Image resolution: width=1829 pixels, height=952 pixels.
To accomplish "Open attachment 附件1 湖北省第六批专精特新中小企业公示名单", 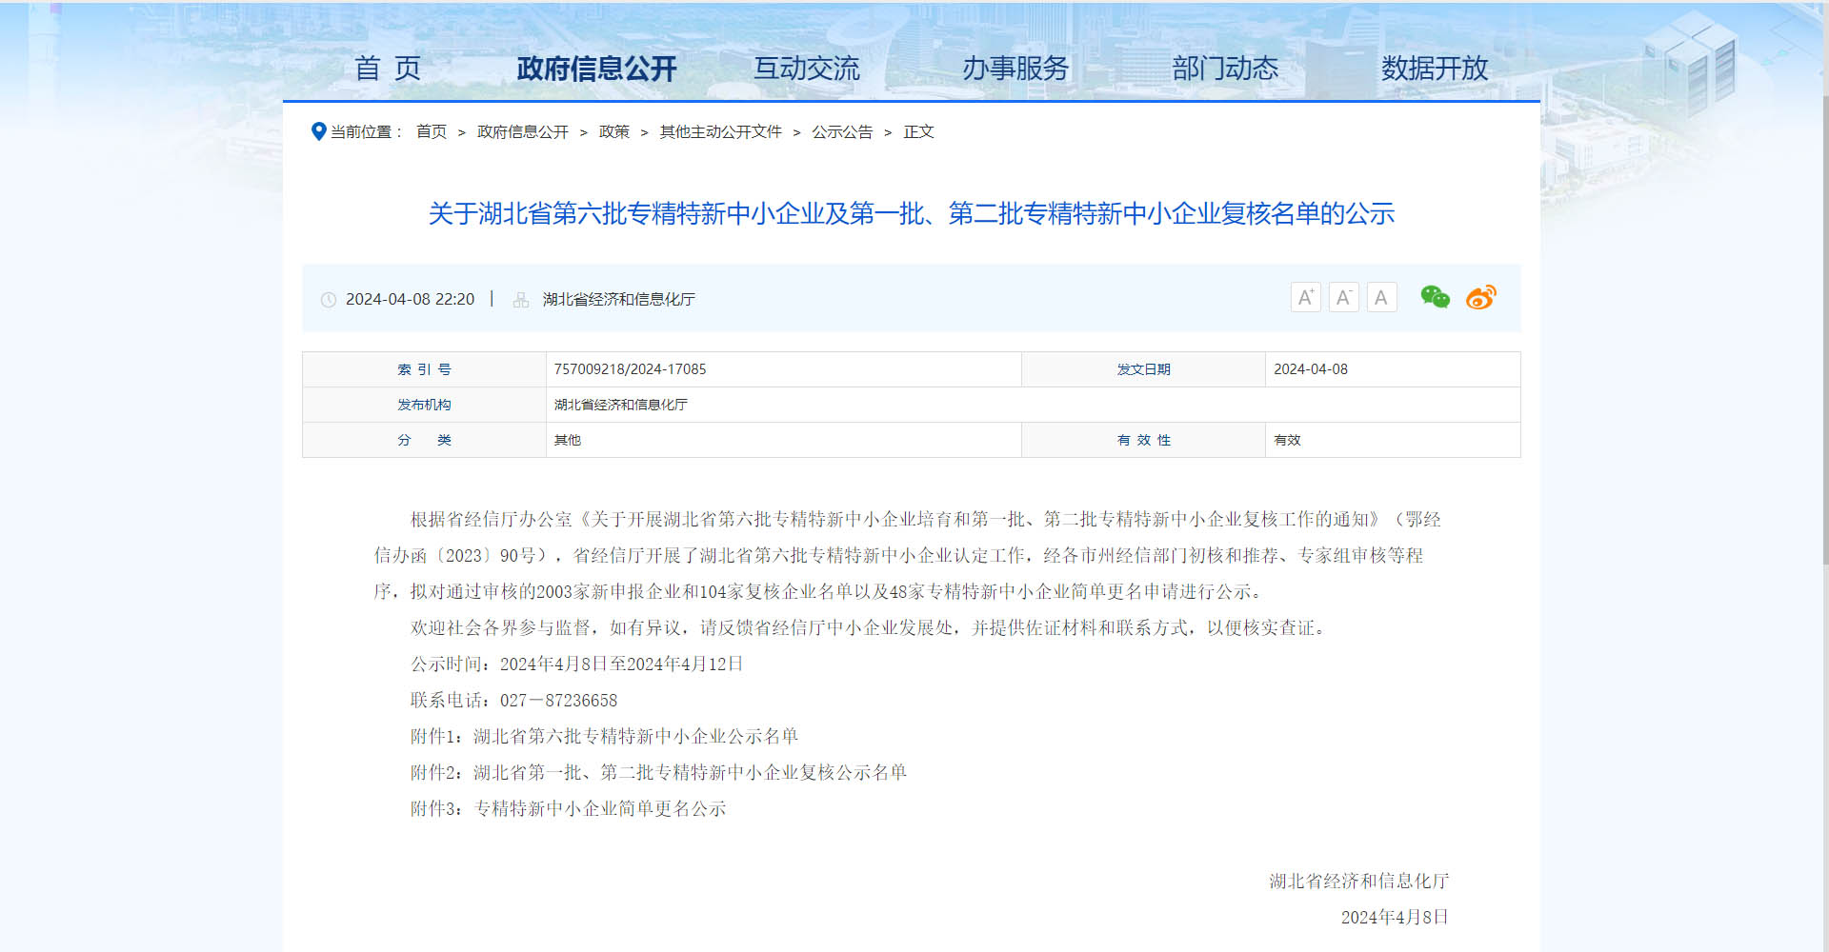I will click(x=635, y=736).
